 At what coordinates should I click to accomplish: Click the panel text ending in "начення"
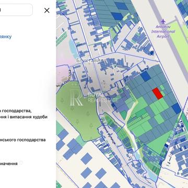pyautogui.click(x=9, y=163)
